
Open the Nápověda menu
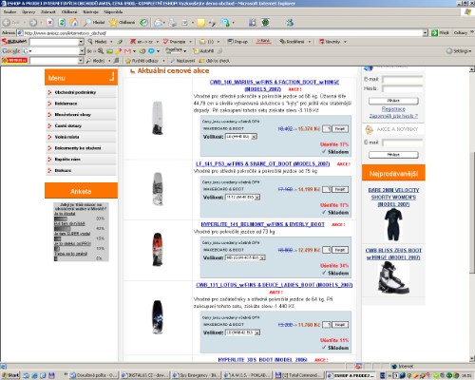pyautogui.click(x=113, y=11)
